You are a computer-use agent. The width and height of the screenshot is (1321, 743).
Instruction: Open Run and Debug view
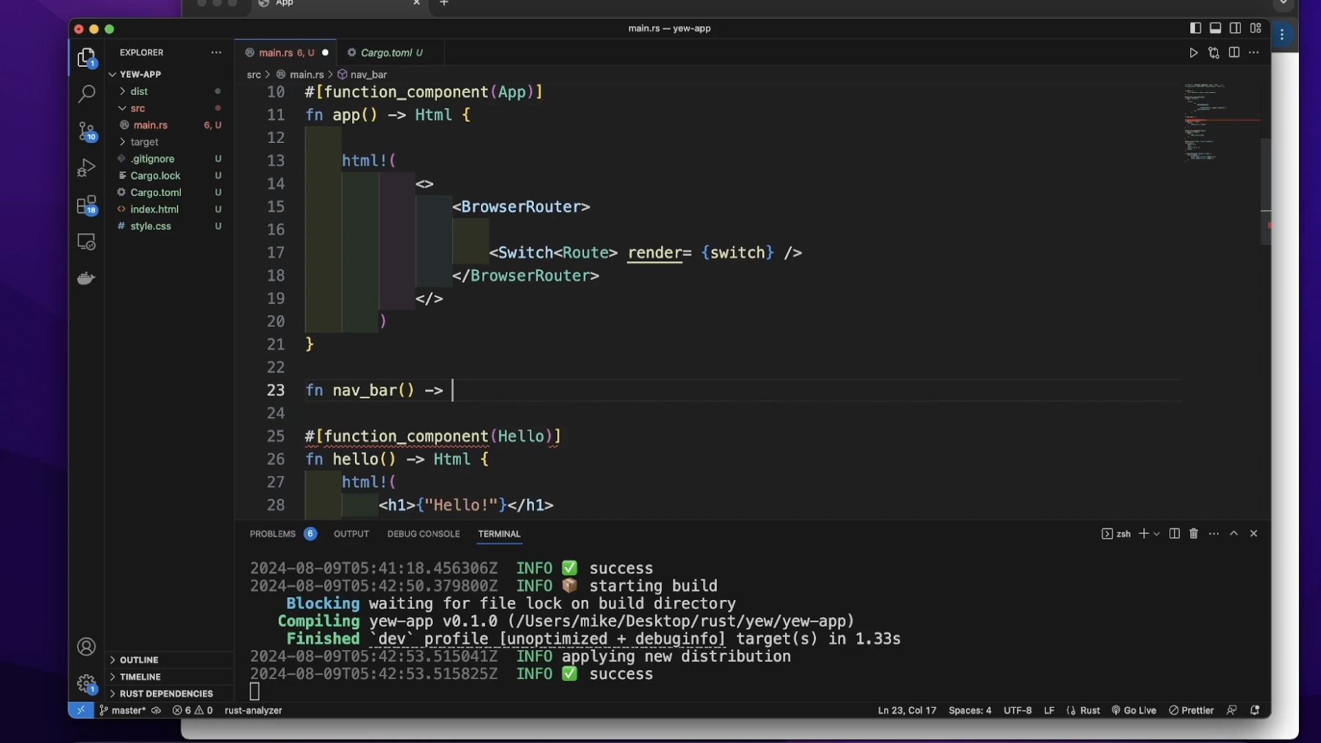[x=86, y=168]
